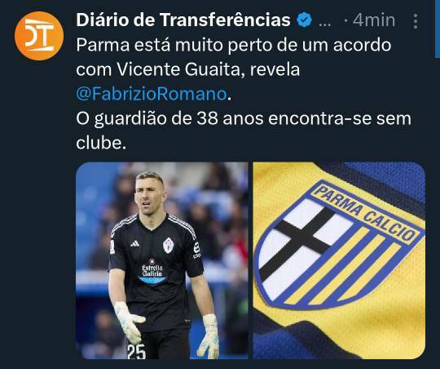Viewport: 440px width, 369px height.
Task: Open the Parma Calcio crest image
Action: point(339,260)
